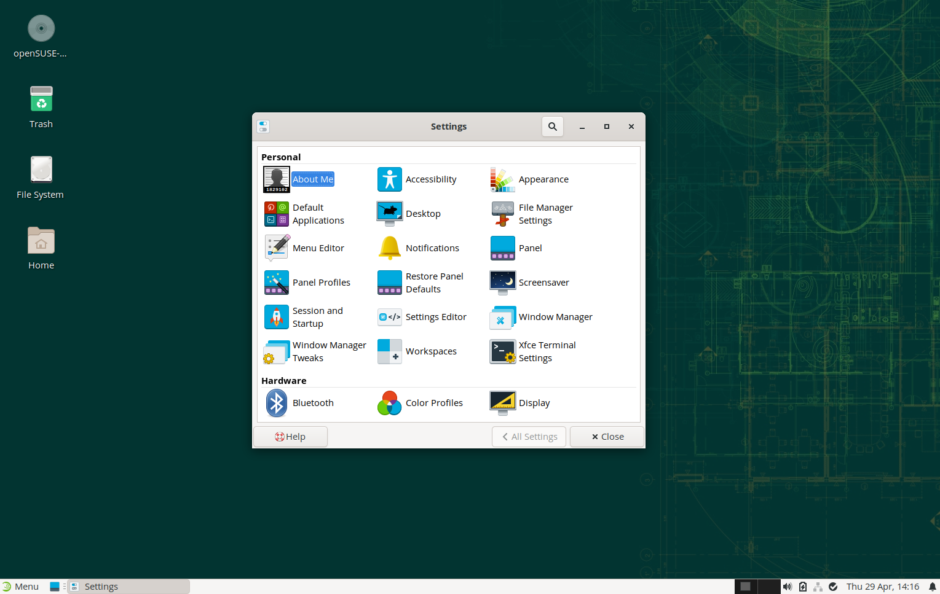Open the Menu Editor
This screenshot has height=594, width=940.
tap(276, 248)
